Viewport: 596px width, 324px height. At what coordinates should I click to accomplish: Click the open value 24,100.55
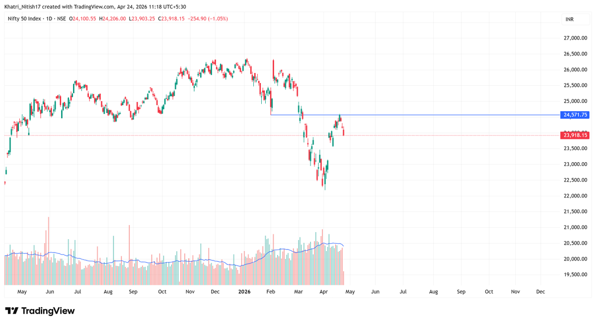point(83,18)
